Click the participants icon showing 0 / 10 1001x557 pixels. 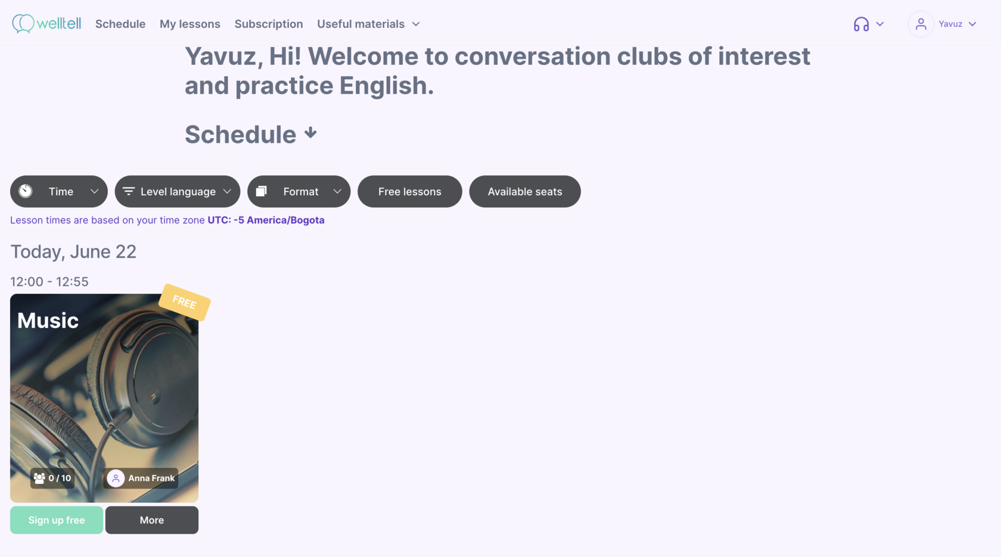(39, 478)
